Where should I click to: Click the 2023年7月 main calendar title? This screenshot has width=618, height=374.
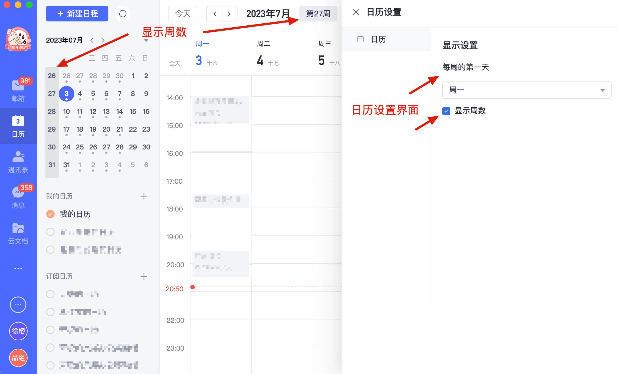(268, 14)
